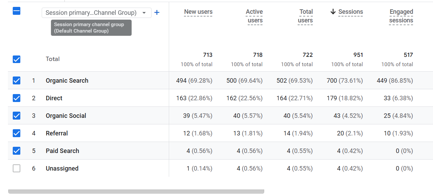Click the Sessions column header
The image size is (433, 194).
(350, 12)
